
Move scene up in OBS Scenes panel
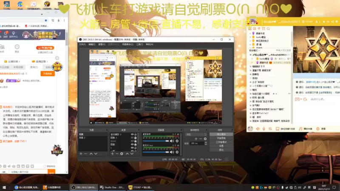pyautogui.click(x=91, y=154)
